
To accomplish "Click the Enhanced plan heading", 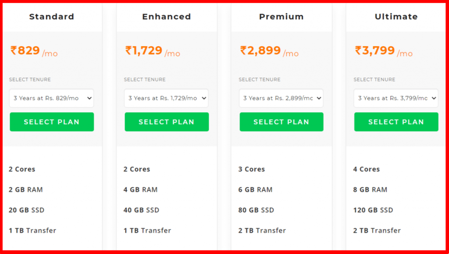I will (167, 17).
